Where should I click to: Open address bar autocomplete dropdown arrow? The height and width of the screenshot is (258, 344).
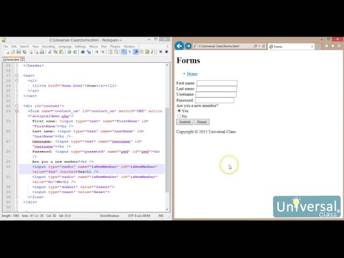[x=259, y=46]
